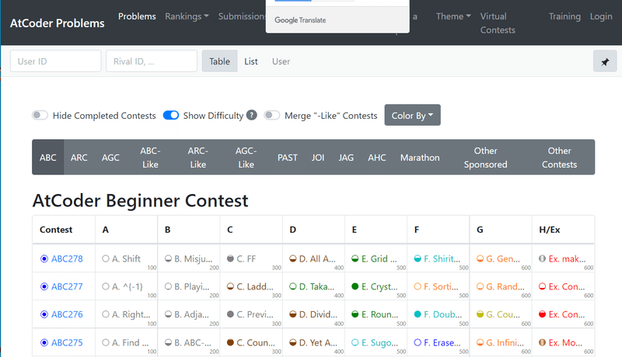Click difficulty circle of G. Rand...
This screenshot has width=622, height=357.
[480, 286]
